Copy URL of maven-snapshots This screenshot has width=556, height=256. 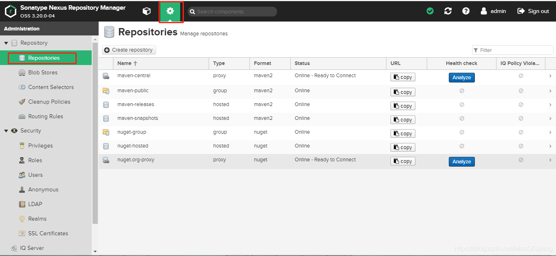tap(403, 120)
